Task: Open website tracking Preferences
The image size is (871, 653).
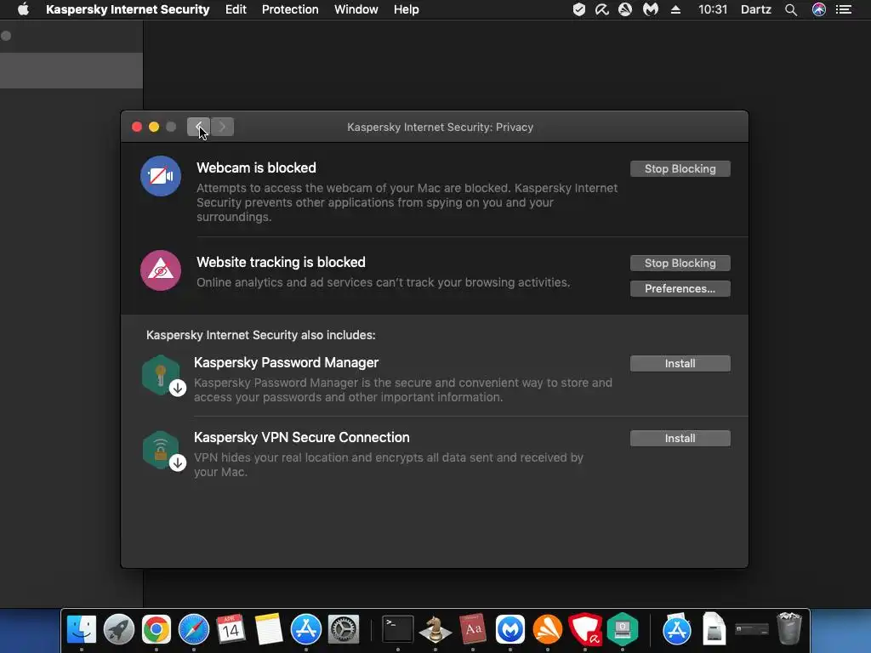Action: click(x=680, y=289)
